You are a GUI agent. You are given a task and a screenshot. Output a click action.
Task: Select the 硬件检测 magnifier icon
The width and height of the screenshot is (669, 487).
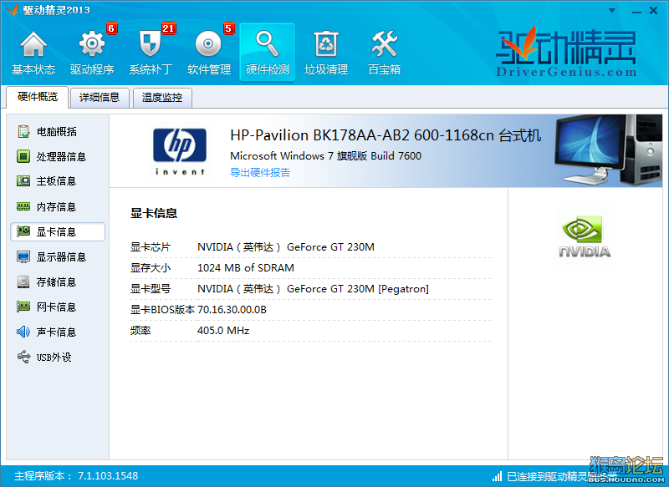pyautogui.click(x=267, y=44)
